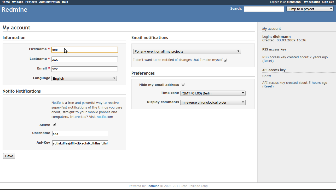This screenshot has height=190, width=336.
Task: Reset the API access key
Action: tap(268, 86)
